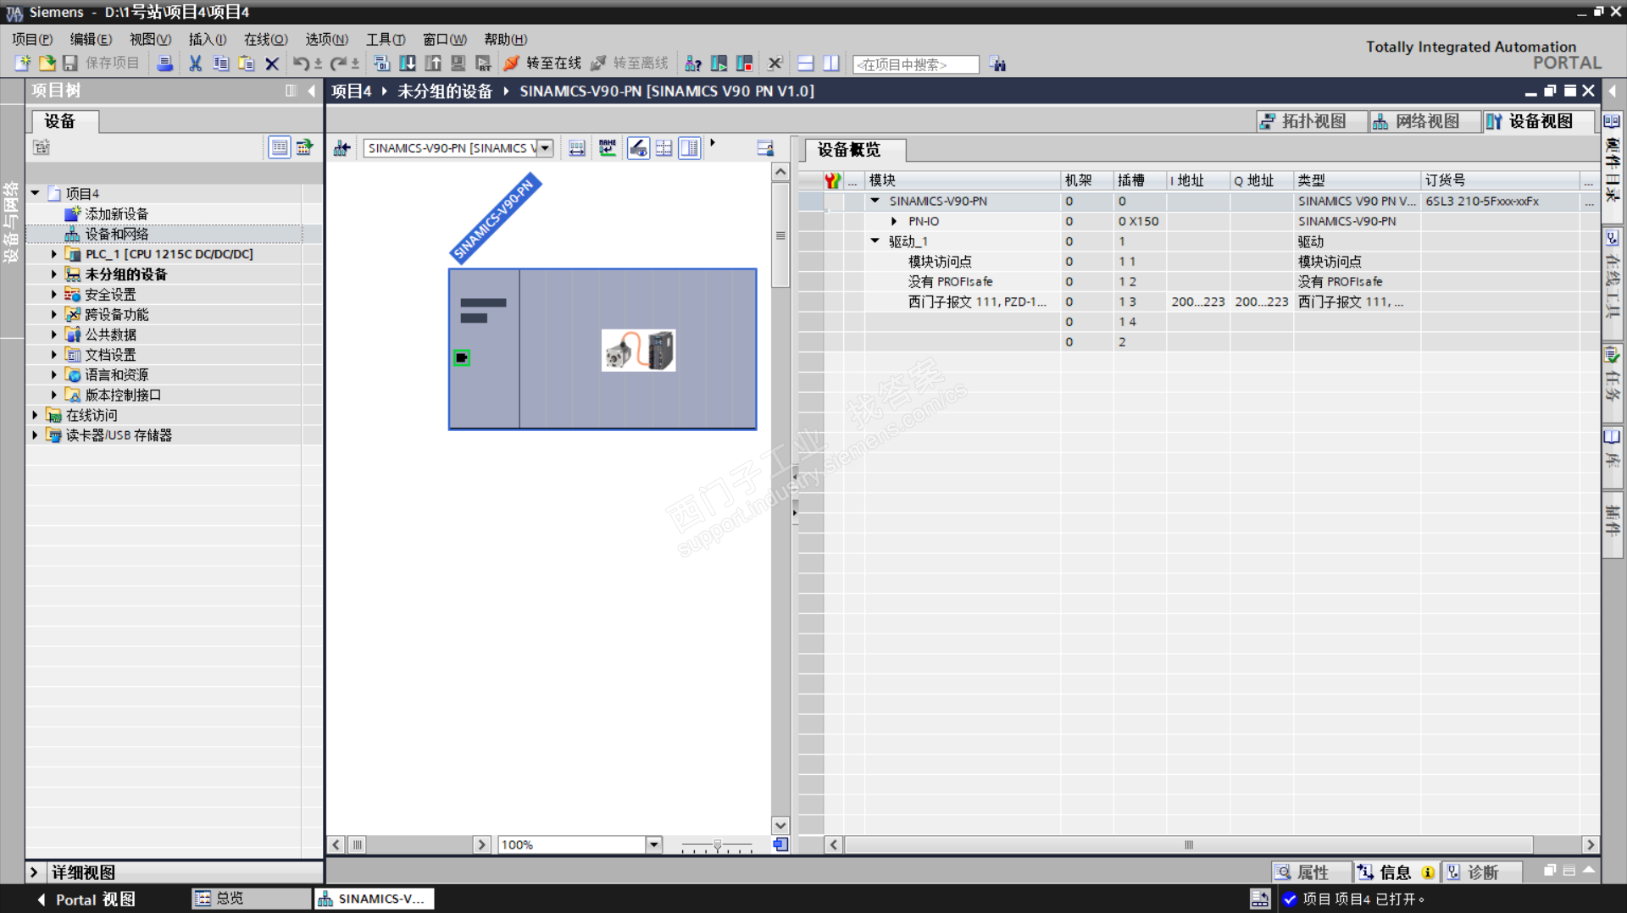Stop CPU with the toolbar icon

(x=745, y=64)
